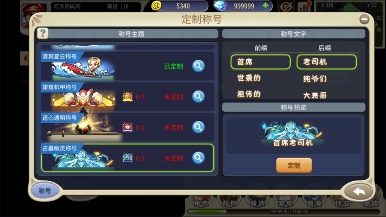
Task: Pick suffix 大表哥
Action: [315, 95]
